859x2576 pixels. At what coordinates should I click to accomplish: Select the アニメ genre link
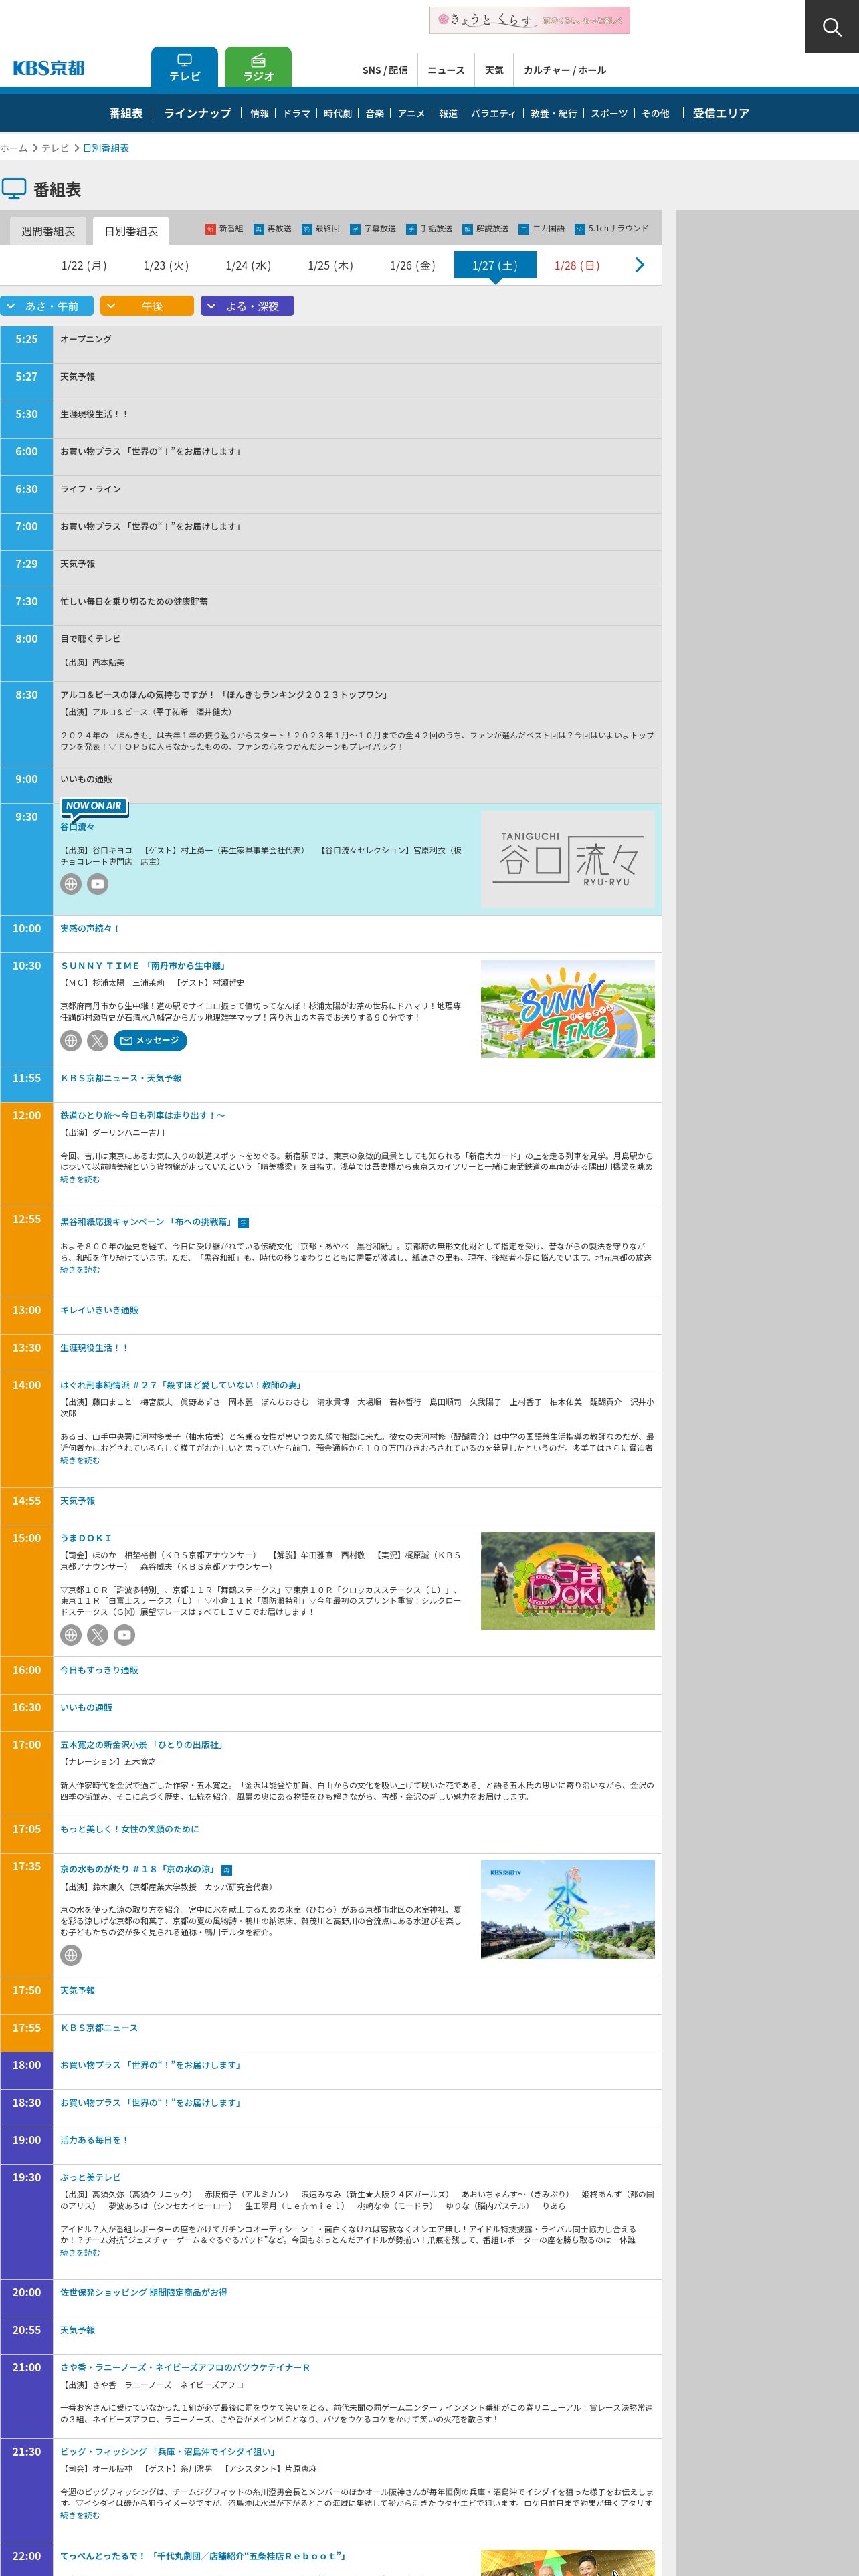411,113
